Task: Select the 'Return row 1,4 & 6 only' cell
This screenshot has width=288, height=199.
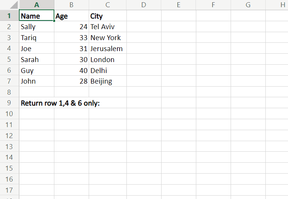Action: coord(37,103)
